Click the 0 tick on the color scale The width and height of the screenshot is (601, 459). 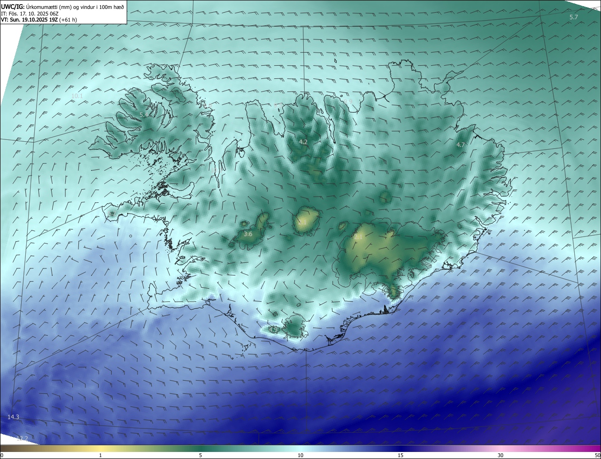click(x=2, y=455)
